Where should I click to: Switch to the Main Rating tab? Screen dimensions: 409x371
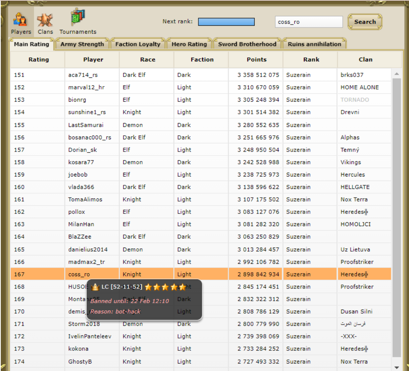pos(32,44)
